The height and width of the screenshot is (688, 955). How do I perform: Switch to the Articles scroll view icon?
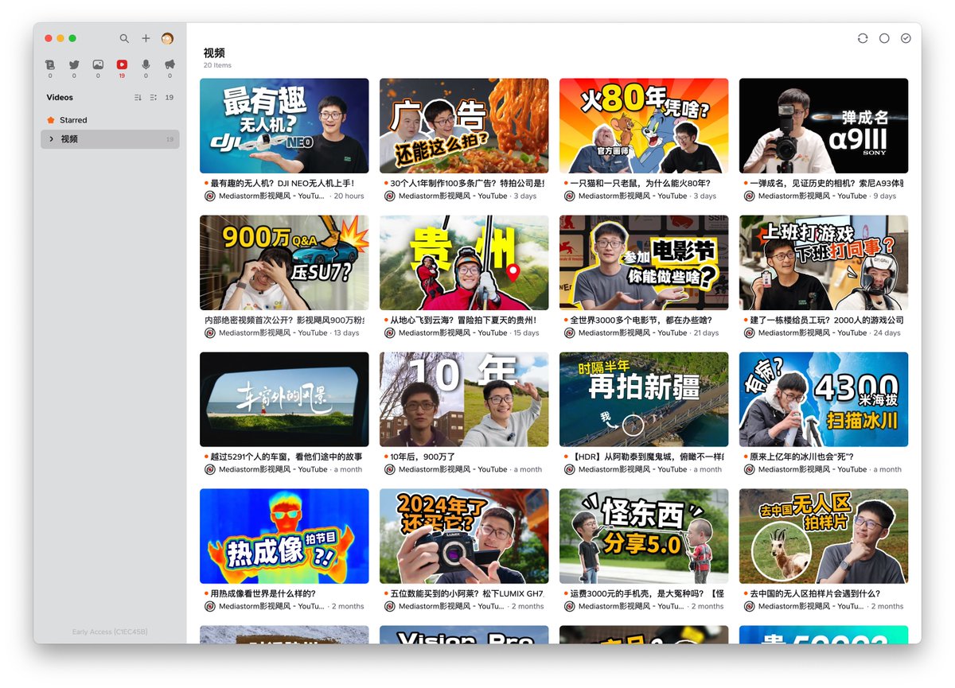[50, 65]
